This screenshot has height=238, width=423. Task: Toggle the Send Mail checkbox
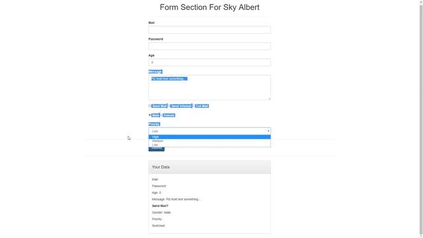(150, 106)
